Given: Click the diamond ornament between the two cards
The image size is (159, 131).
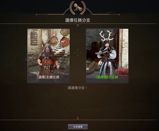Looking at the screenshot, I should [78, 53].
